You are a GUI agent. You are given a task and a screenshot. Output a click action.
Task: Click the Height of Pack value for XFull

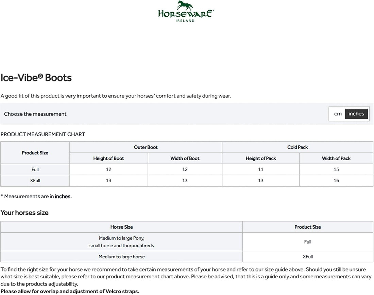[x=261, y=181]
